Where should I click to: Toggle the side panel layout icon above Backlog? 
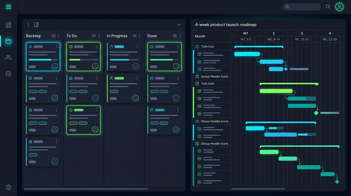click(36, 25)
